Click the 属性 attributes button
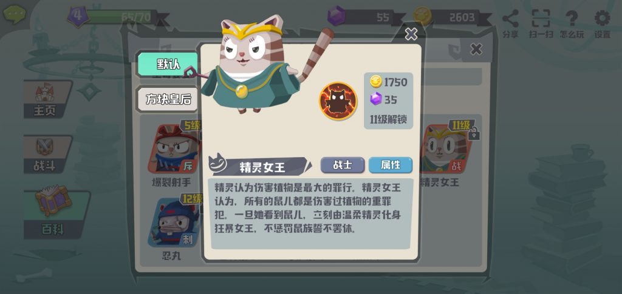Viewport: 622px width, 294px height. pyautogui.click(x=391, y=165)
